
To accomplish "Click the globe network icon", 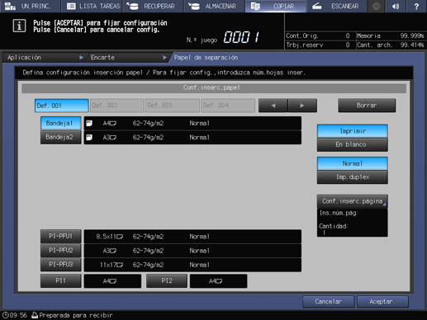I will (376, 6).
